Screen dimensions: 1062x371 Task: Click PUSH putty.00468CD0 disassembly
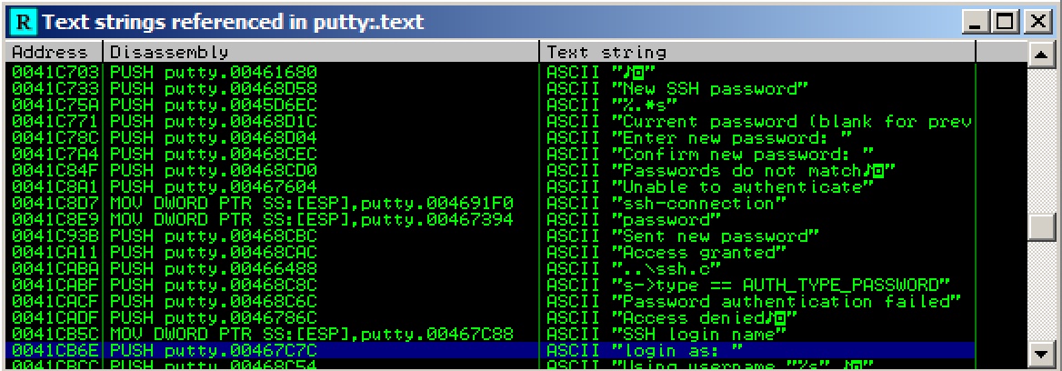[214, 170]
